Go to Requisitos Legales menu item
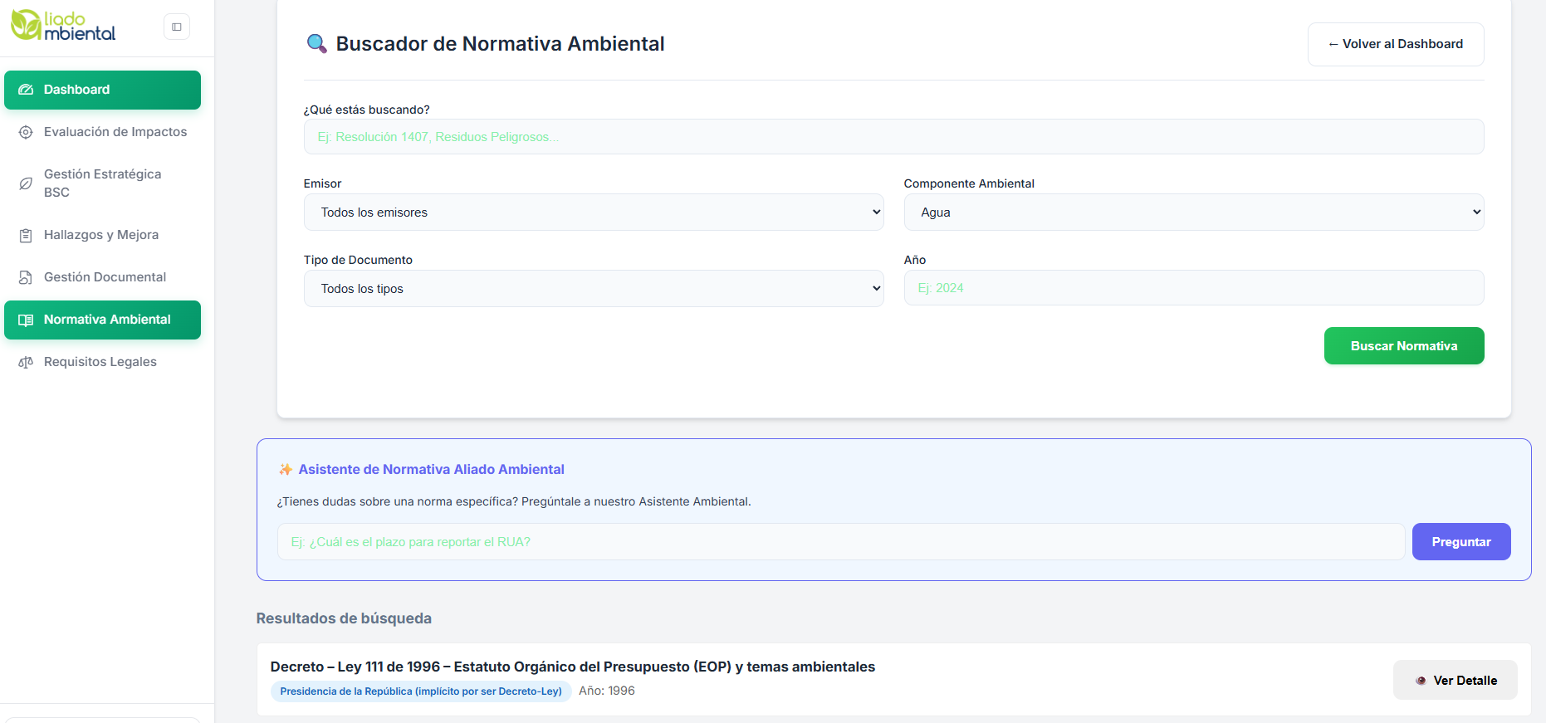 click(x=100, y=362)
